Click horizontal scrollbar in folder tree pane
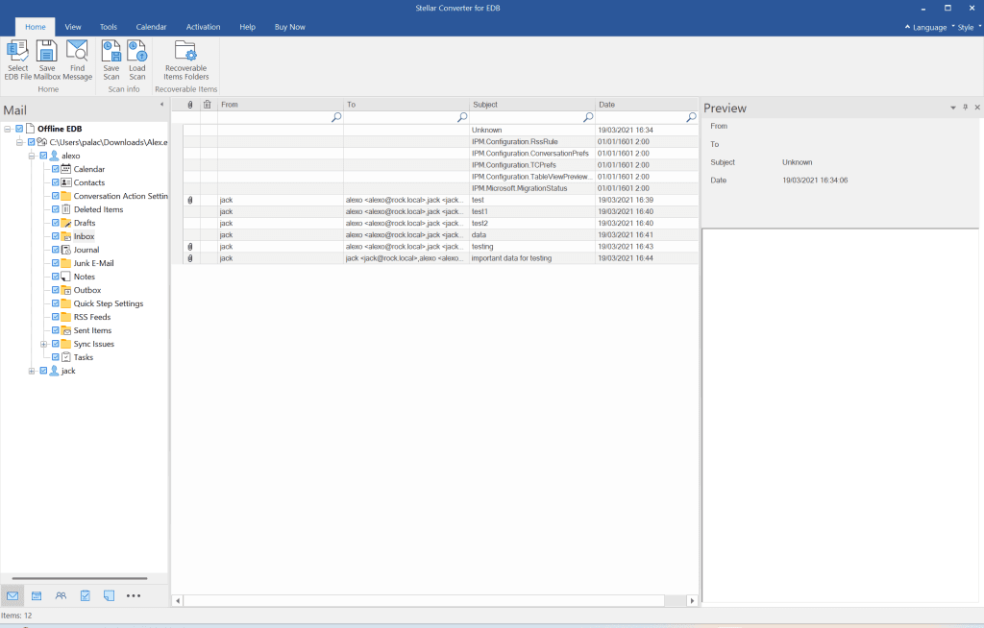This screenshot has height=628, width=984. tap(80, 578)
